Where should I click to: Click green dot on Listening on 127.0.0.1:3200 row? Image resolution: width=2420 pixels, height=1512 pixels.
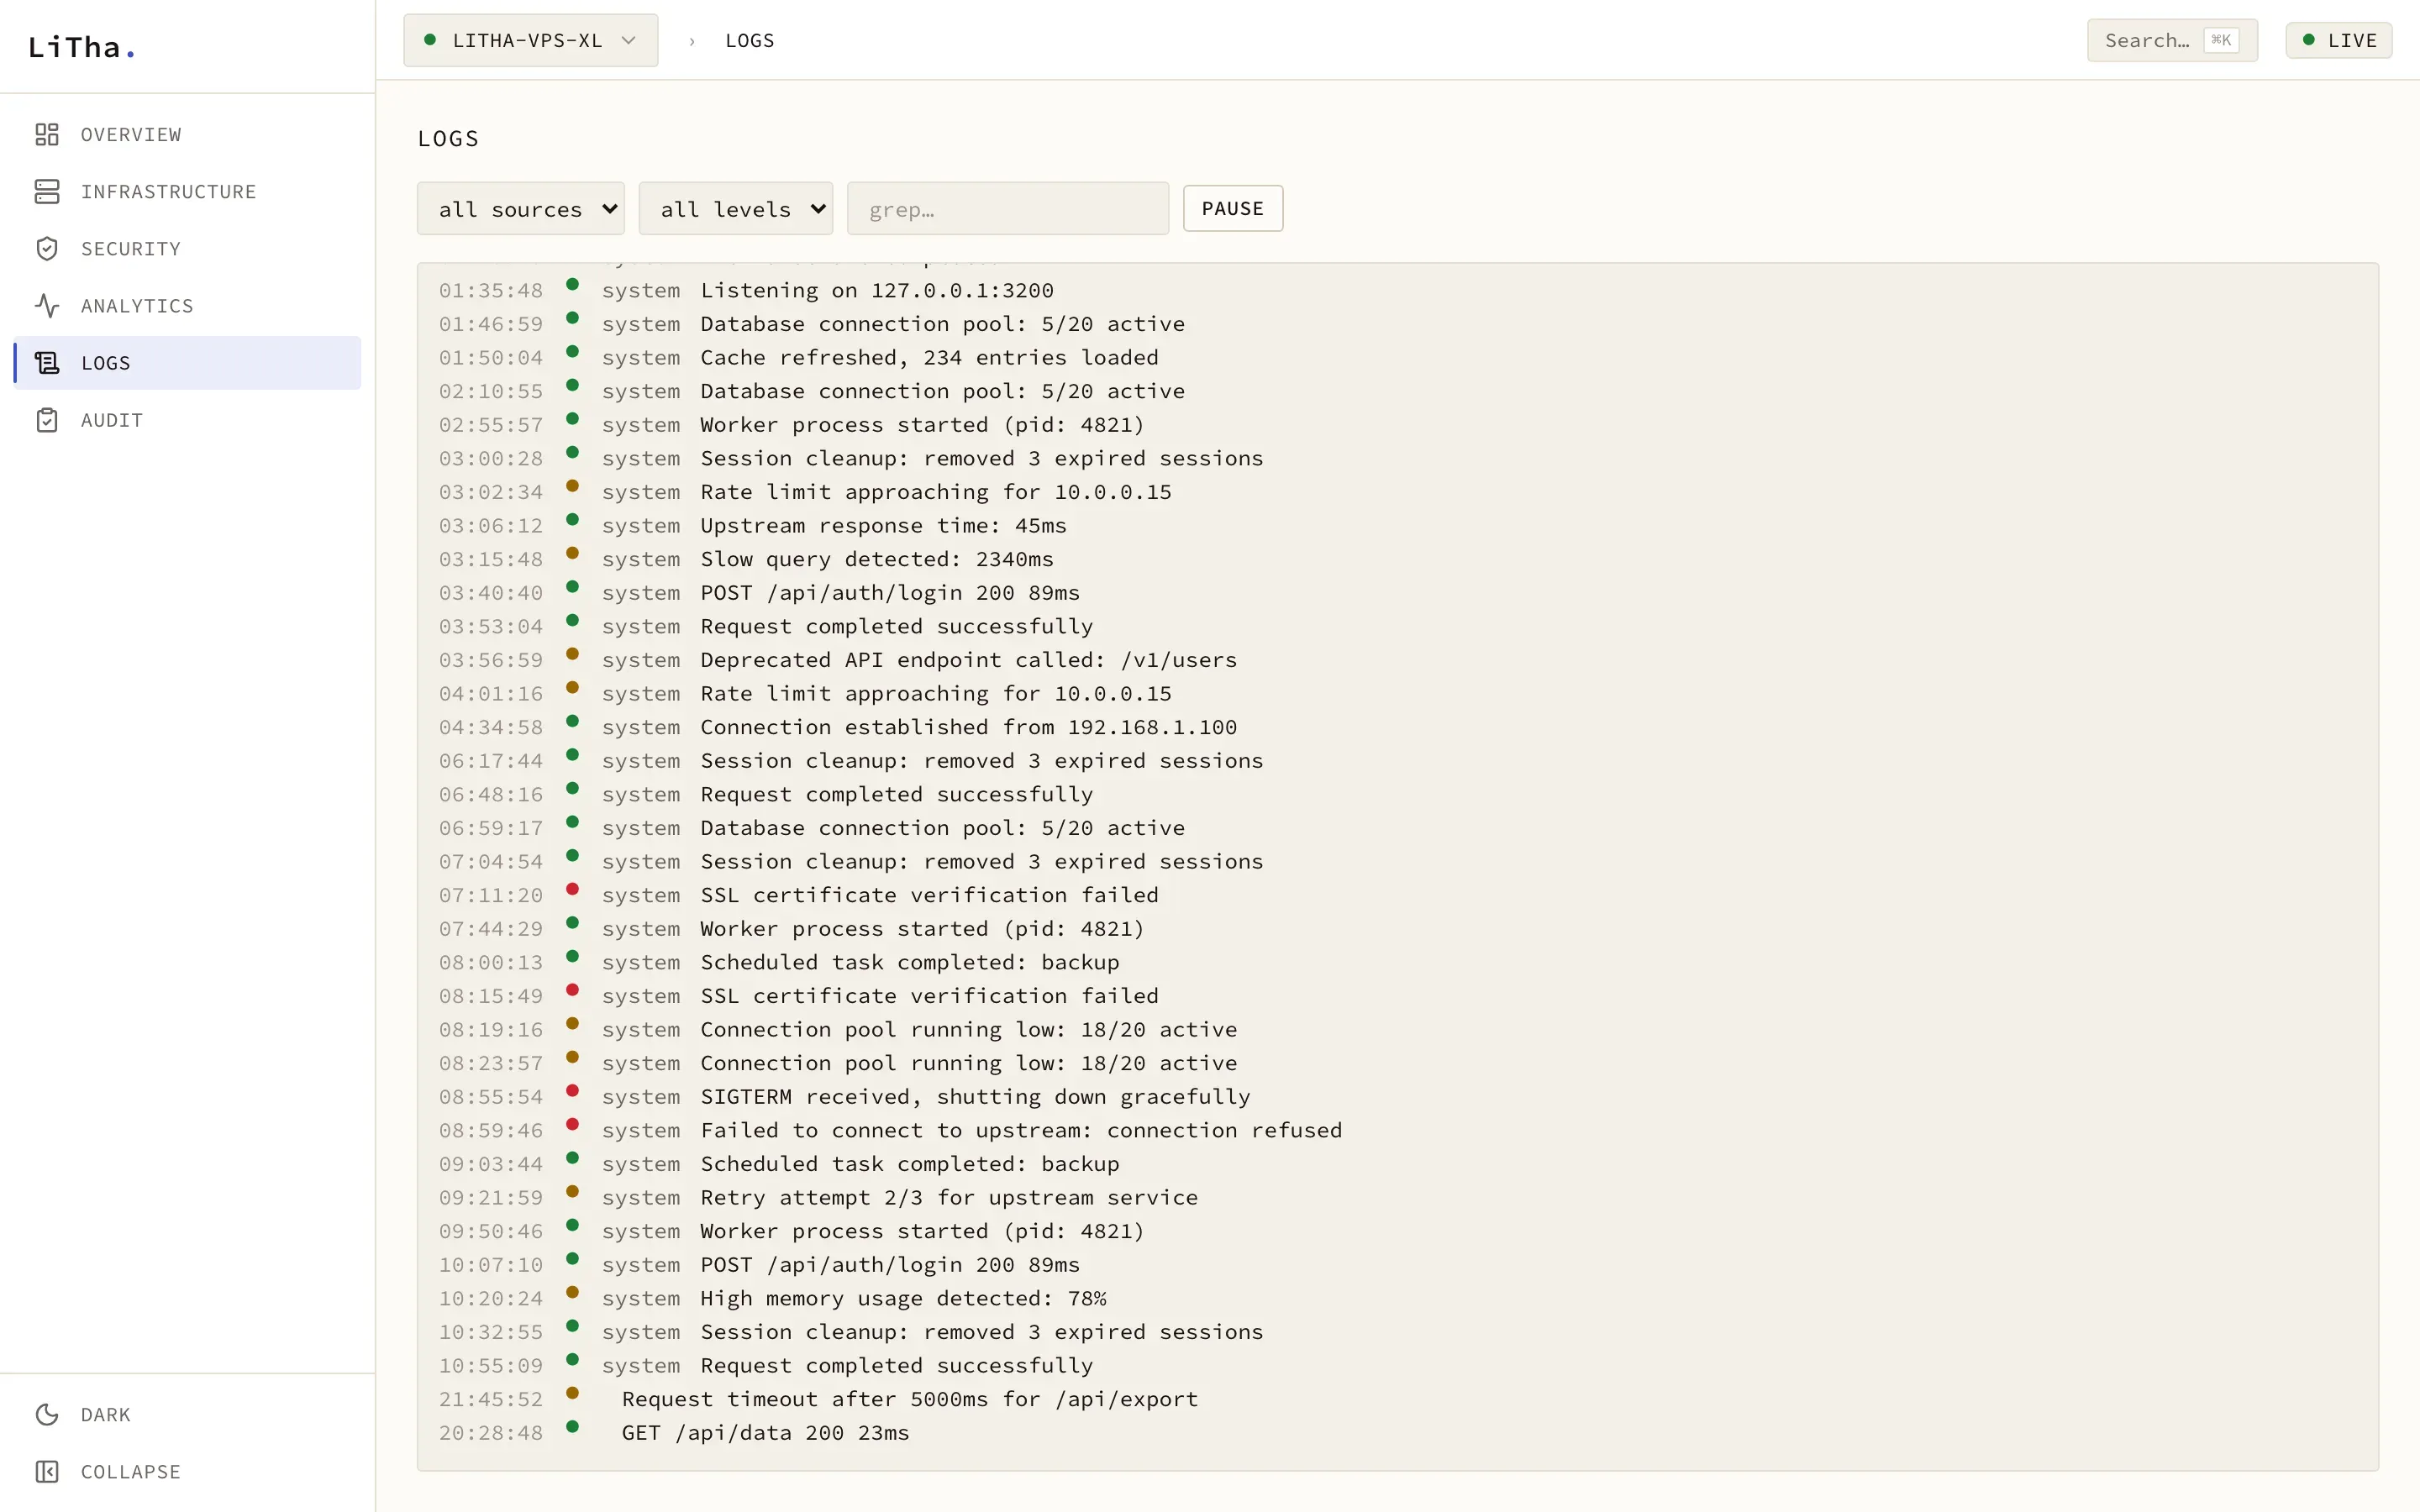[573, 284]
